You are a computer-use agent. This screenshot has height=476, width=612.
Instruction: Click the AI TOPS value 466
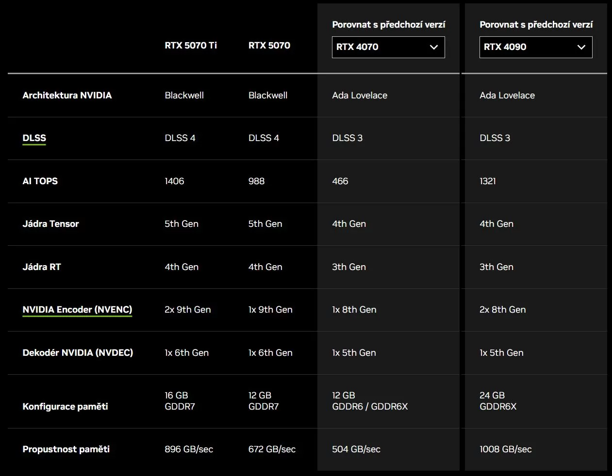click(x=340, y=181)
